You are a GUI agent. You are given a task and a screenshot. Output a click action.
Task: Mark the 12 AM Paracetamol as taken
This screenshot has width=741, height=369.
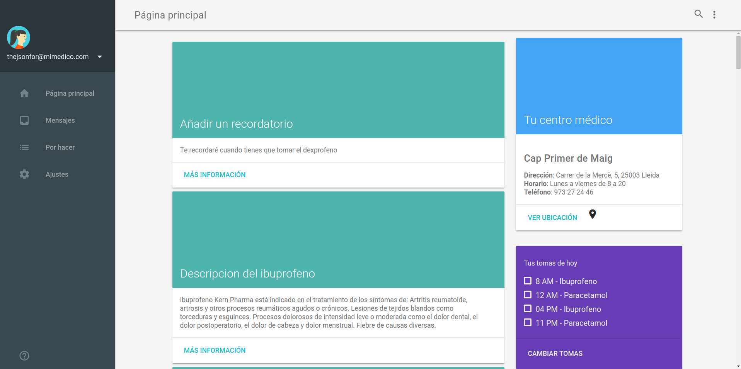527,295
